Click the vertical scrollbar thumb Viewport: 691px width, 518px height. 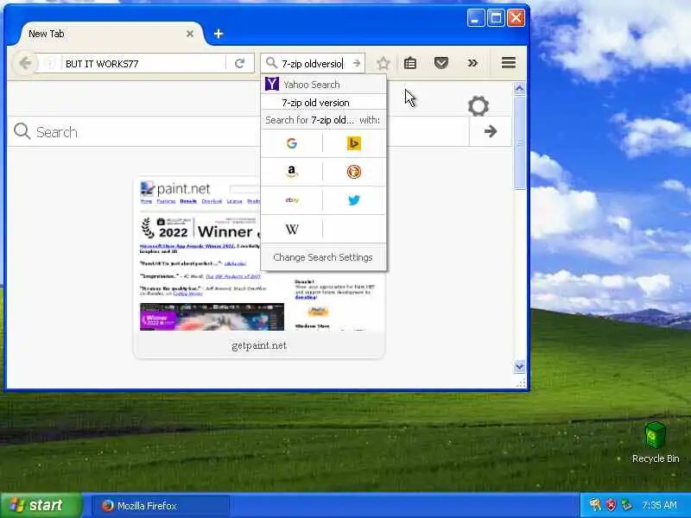coord(520,142)
